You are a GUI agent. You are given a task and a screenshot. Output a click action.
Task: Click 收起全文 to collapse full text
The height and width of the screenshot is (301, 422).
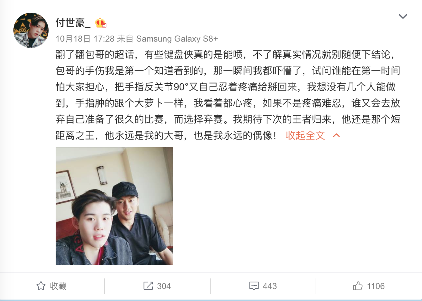[305, 135]
